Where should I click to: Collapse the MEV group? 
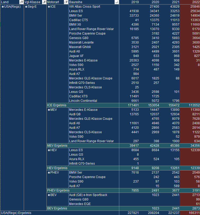49,110
